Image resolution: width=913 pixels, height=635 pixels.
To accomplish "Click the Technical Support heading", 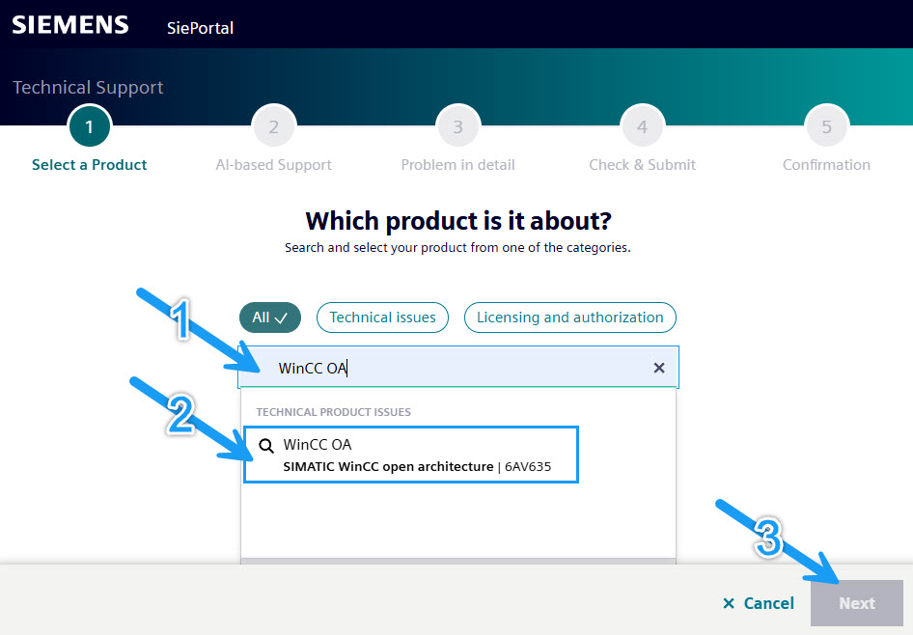I will pos(88,88).
